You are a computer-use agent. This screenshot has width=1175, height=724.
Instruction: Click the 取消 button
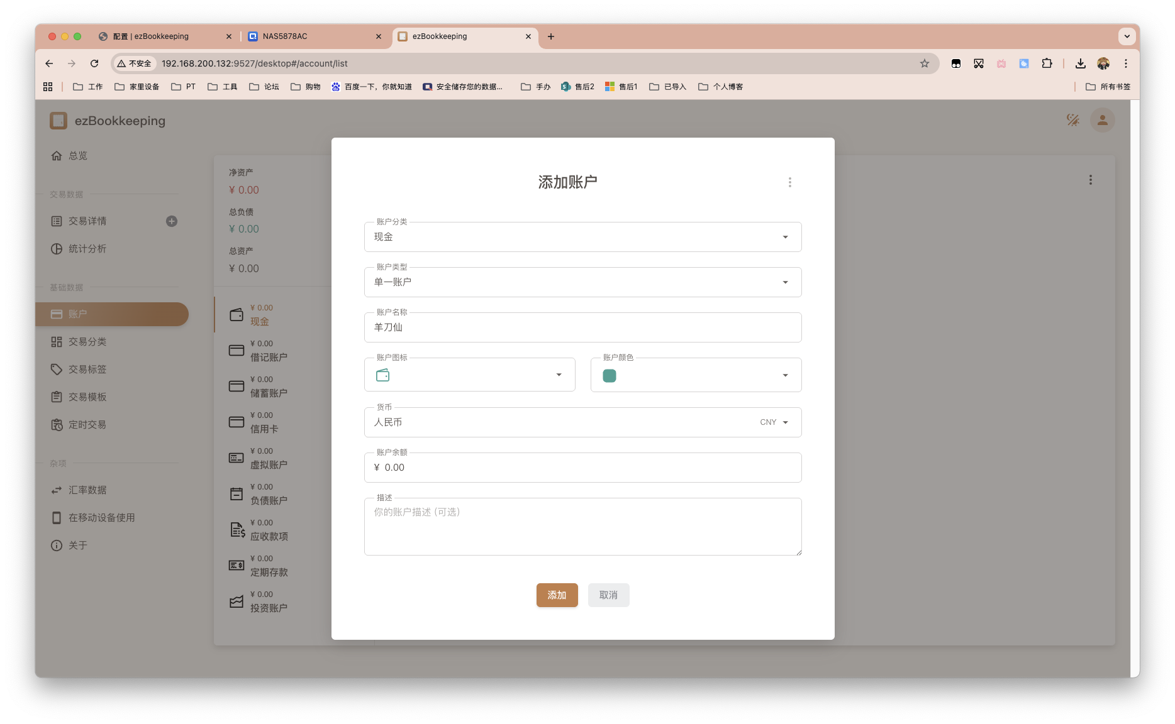point(608,595)
